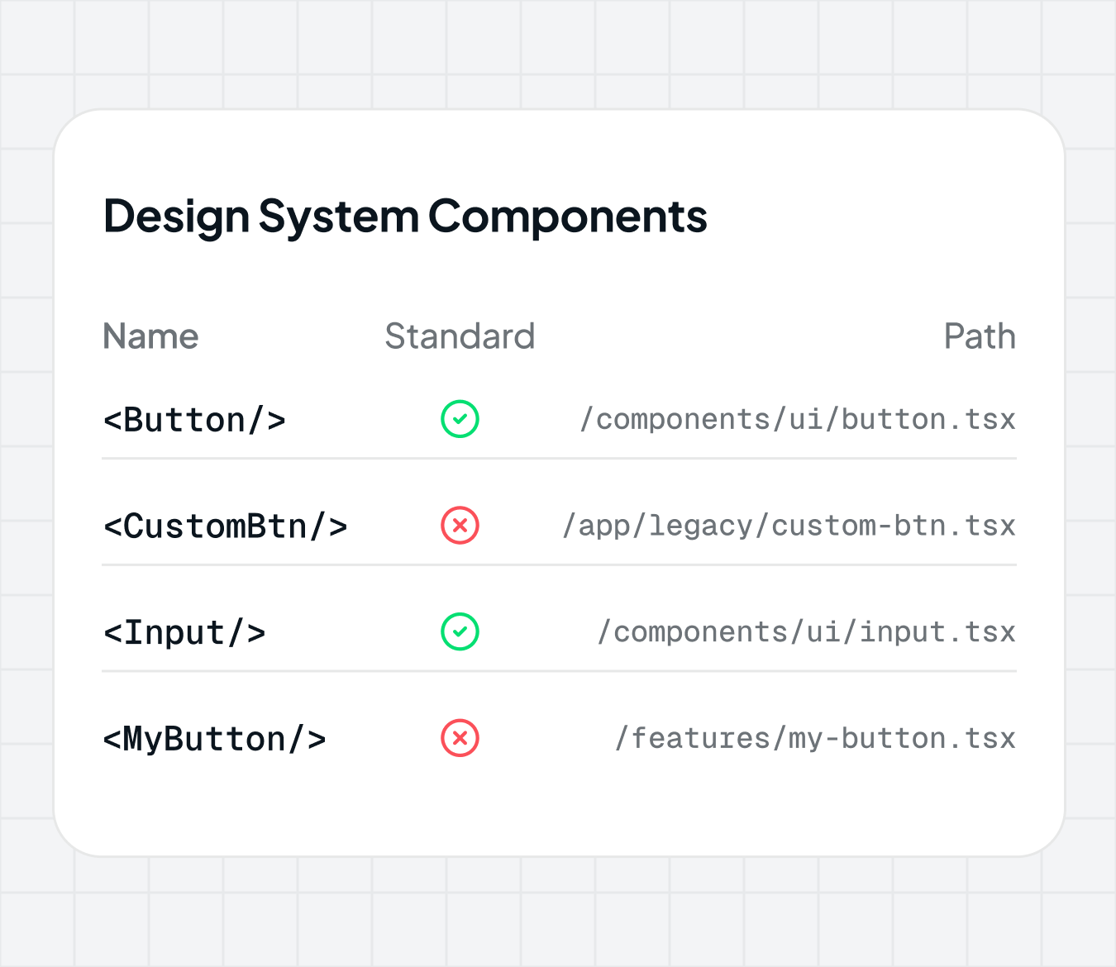The height and width of the screenshot is (967, 1116).
Task: Open the /features/my-button.tsx path
Action: (815, 739)
